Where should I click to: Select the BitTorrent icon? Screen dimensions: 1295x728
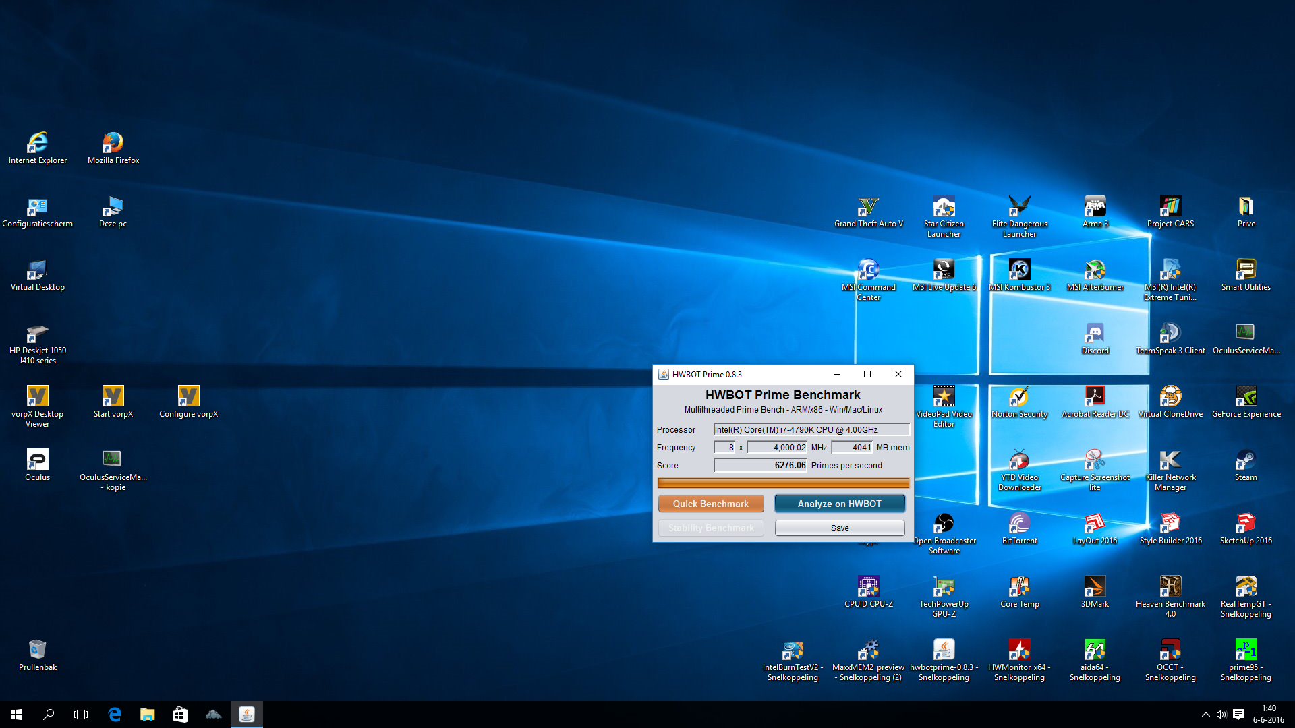[x=1020, y=528]
